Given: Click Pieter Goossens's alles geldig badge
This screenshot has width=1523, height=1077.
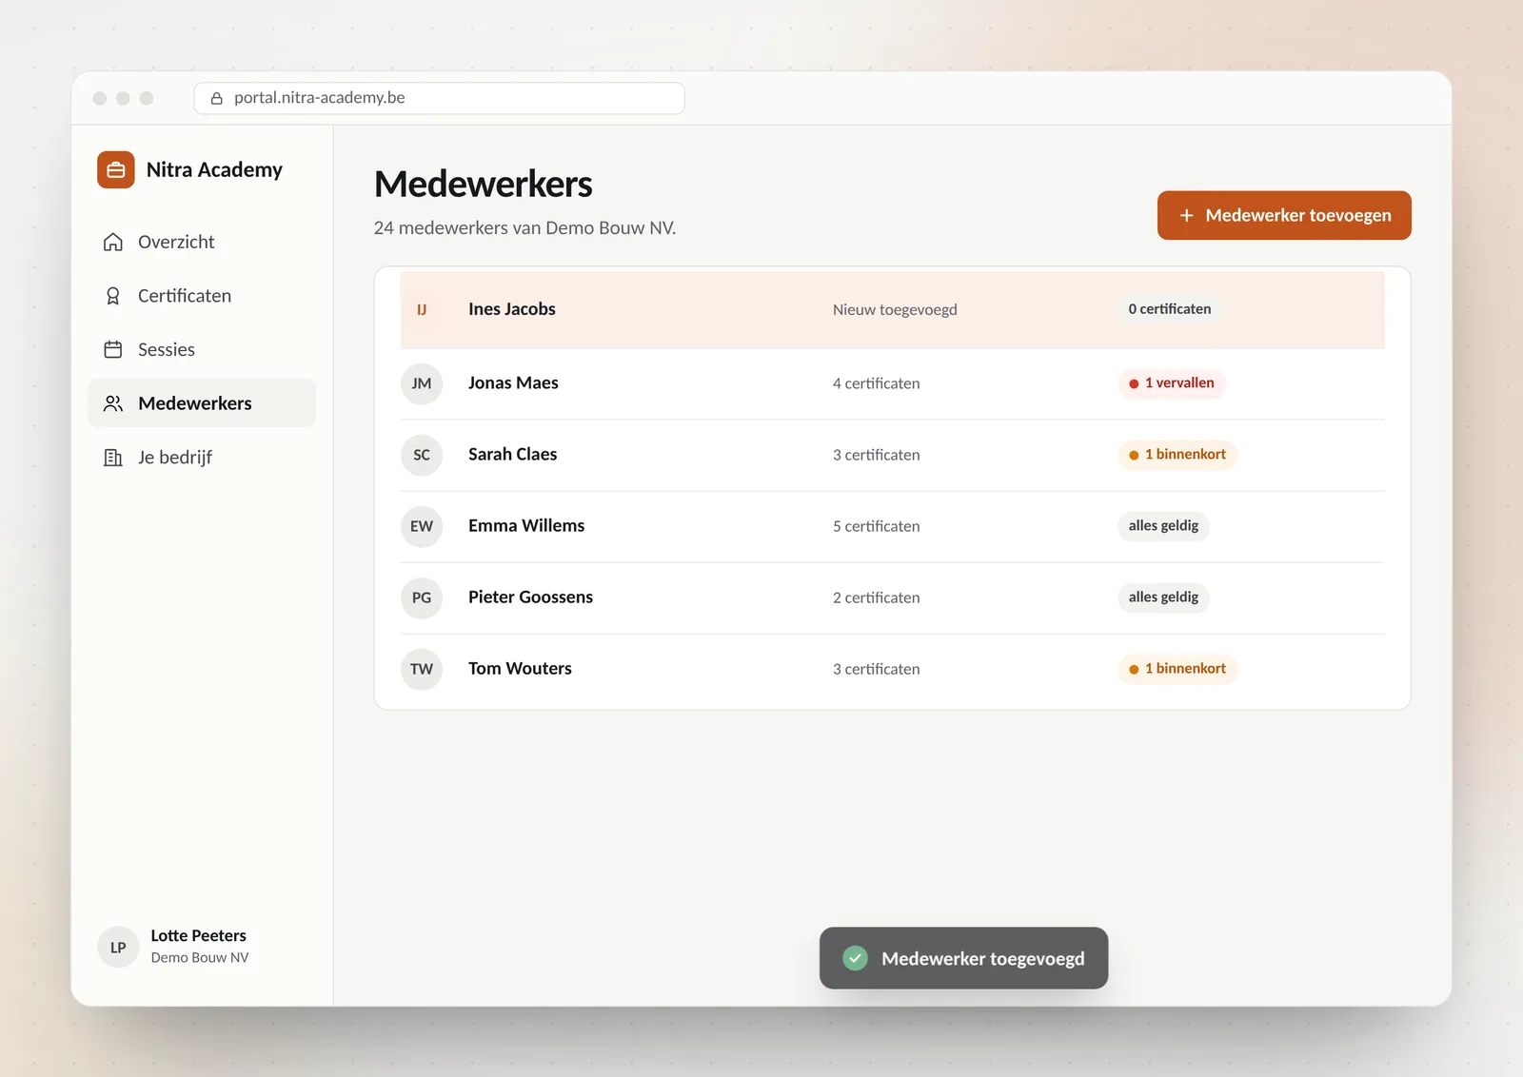Looking at the screenshot, I should tap(1163, 597).
